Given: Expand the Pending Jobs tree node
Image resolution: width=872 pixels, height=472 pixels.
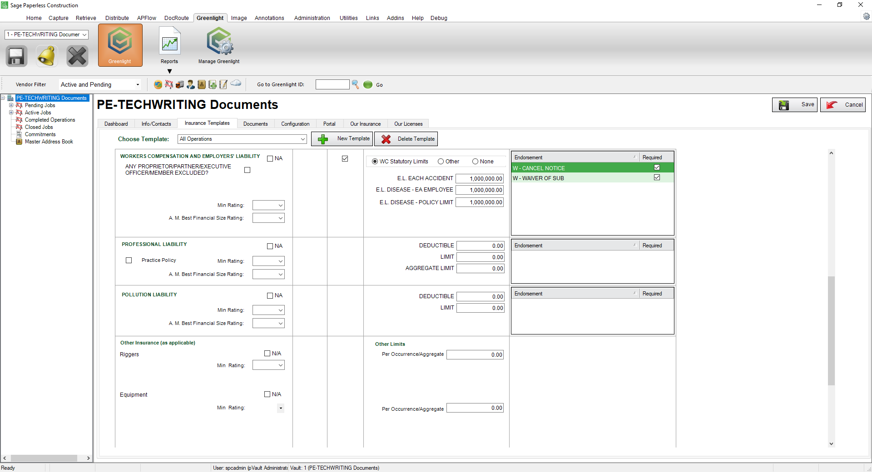Looking at the screenshot, I should click(x=11, y=105).
